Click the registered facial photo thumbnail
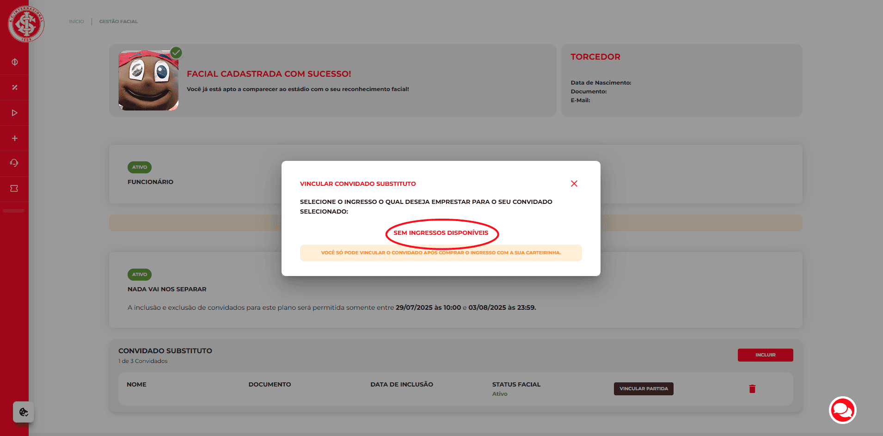 point(148,81)
